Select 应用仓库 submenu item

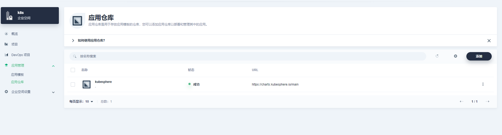(17, 82)
